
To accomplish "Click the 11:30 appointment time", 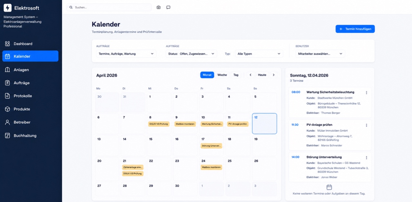I will click(295, 124).
